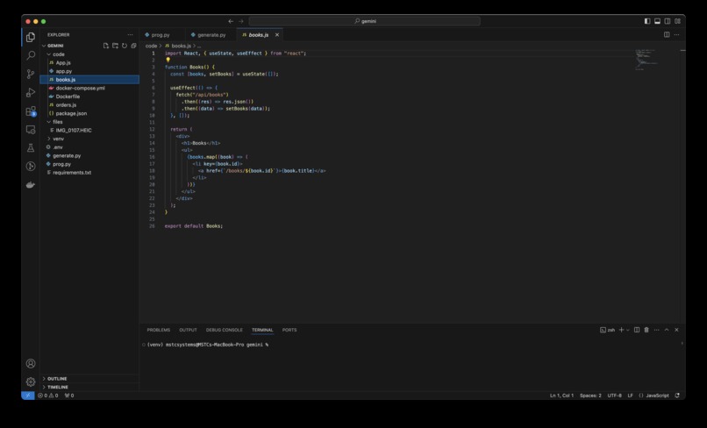Image resolution: width=707 pixels, height=428 pixels.
Task: Close the books.js editor tab
Action: 277,35
